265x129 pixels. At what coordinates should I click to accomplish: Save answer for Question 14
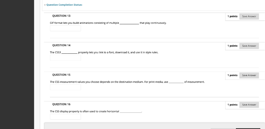[249, 46]
